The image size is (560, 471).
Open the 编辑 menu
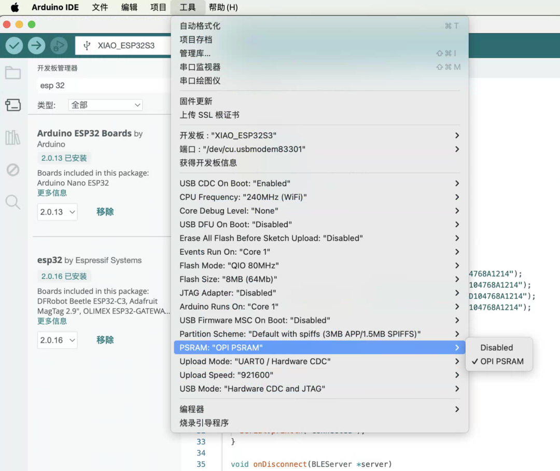pyautogui.click(x=129, y=7)
